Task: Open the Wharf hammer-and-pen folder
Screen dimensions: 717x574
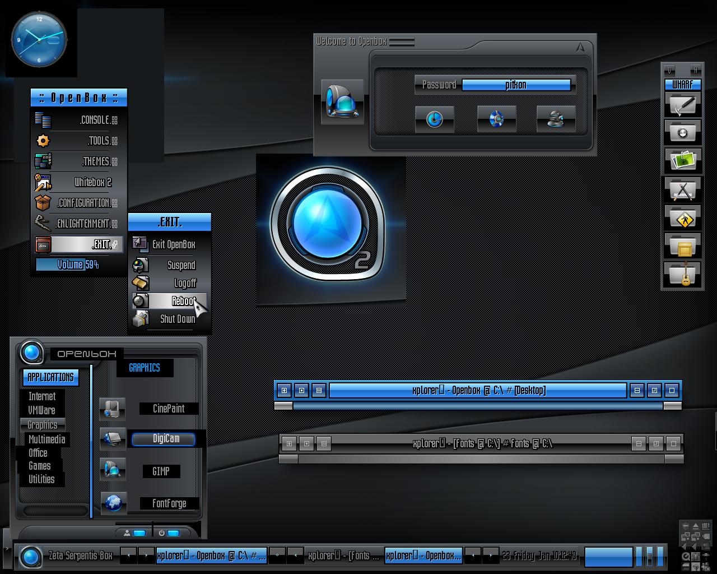Action: tap(683, 104)
